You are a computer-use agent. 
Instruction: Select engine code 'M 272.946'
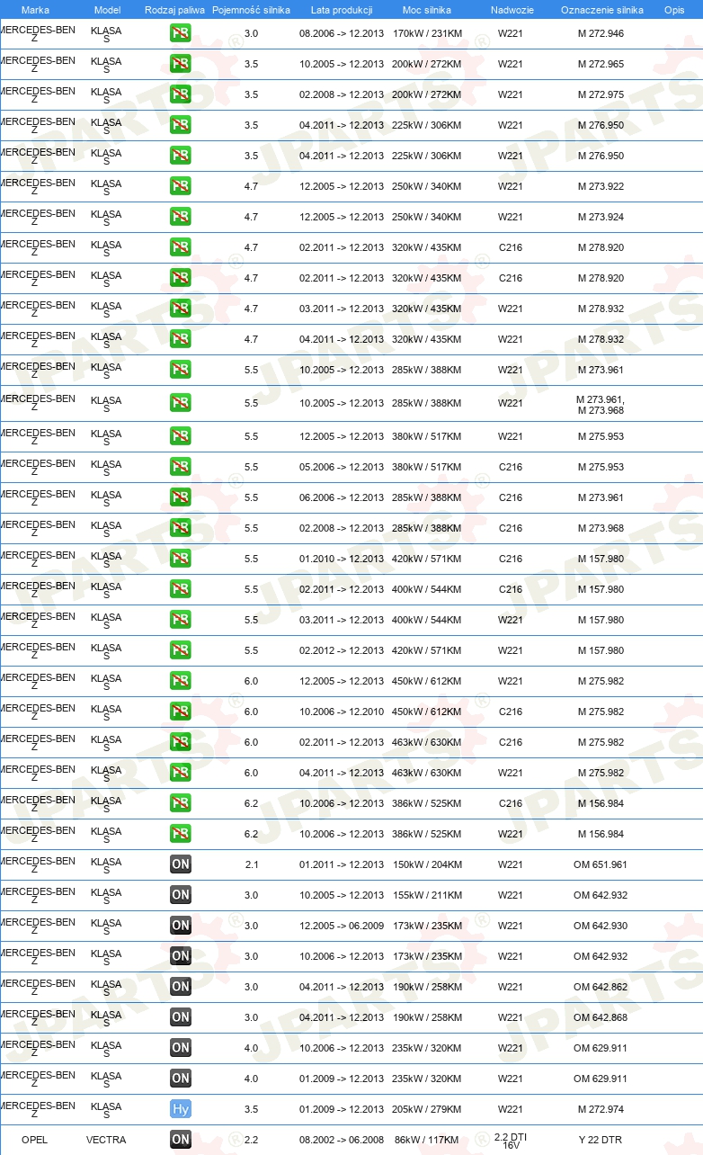[x=601, y=33]
